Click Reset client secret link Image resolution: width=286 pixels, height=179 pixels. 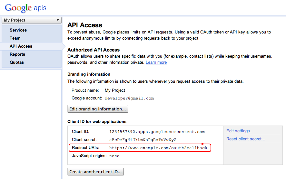click(x=246, y=139)
